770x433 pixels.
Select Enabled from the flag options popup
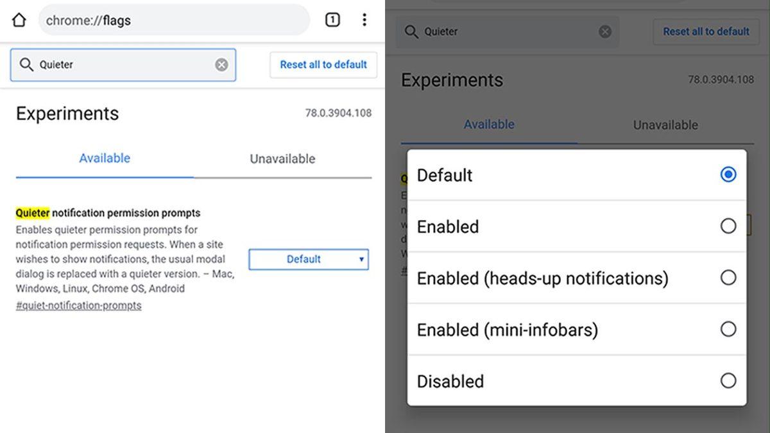tap(728, 226)
